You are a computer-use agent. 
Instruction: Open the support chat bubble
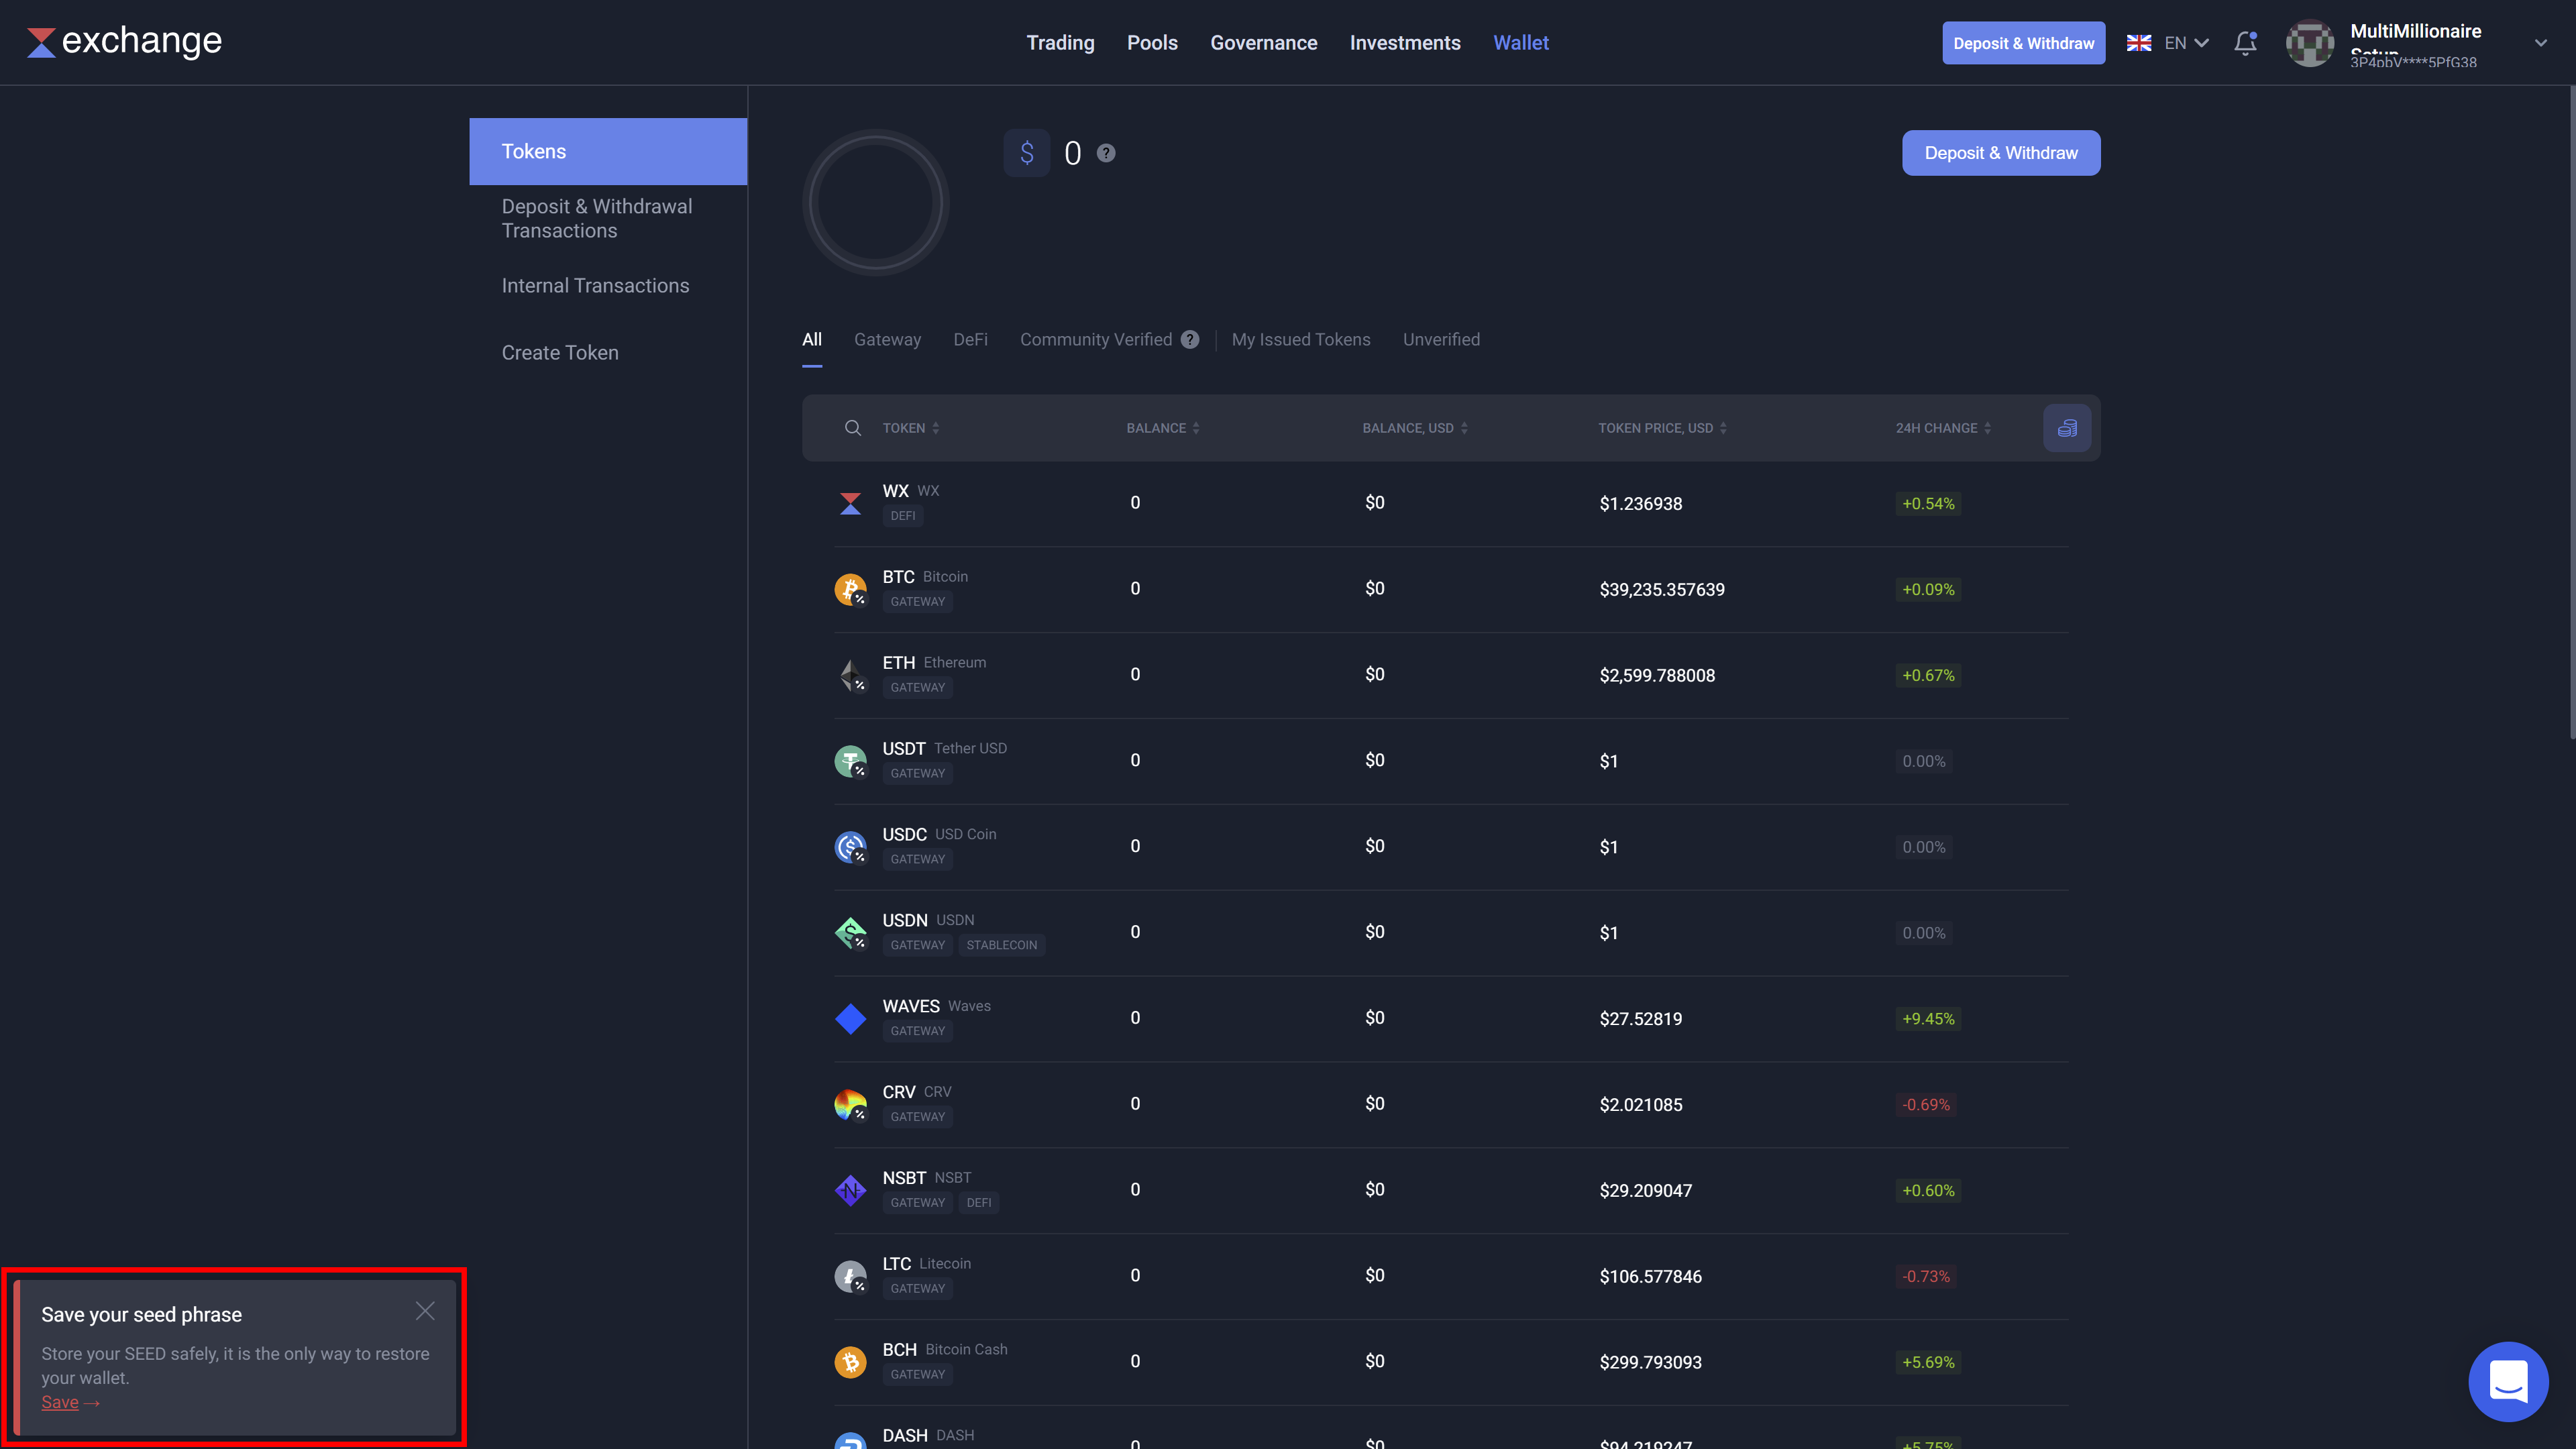tap(2508, 1381)
